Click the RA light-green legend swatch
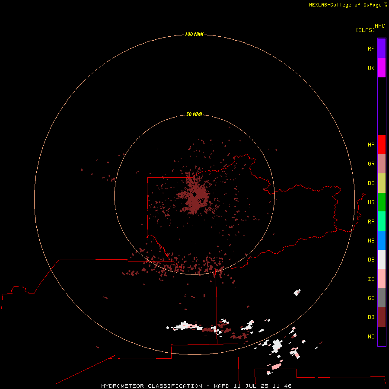Screen dimensions: 389x389 click(x=382, y=221)
